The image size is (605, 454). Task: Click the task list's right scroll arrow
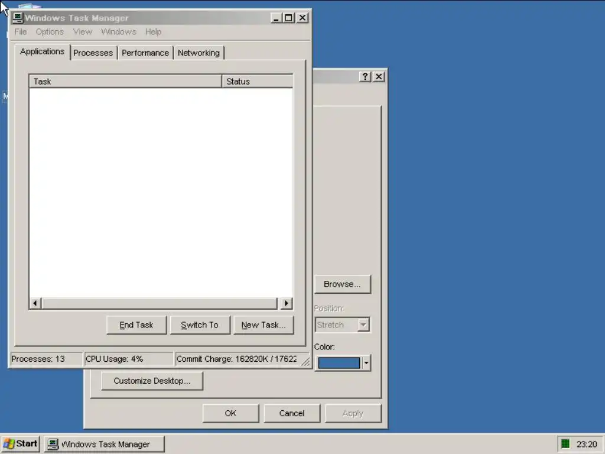pyautogui.click(x=286, y=303)
